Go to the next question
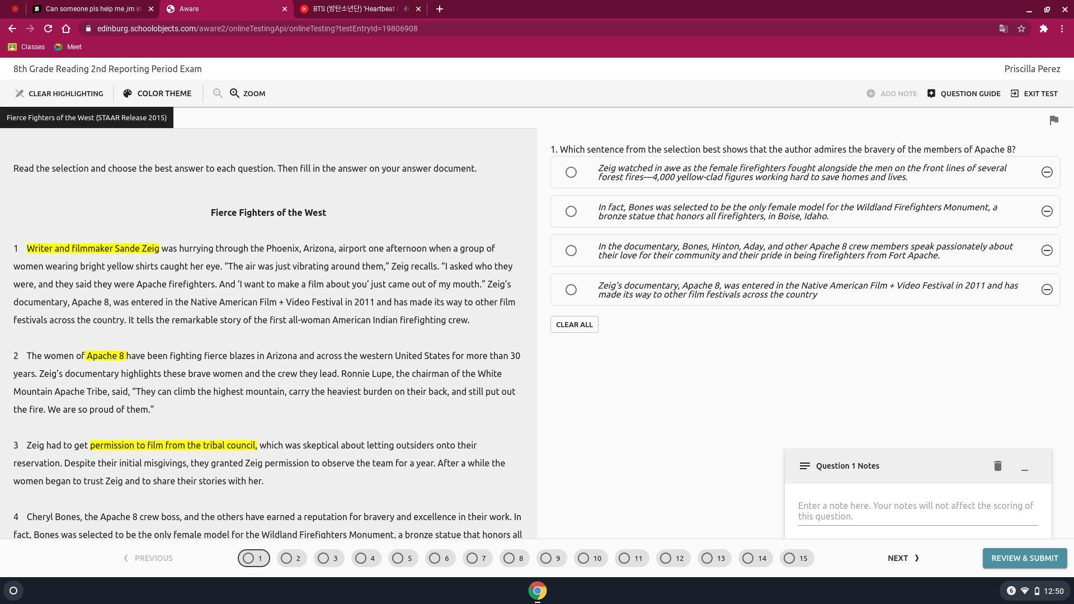Image resolution: width=1074 pixels, height=604 pixels. [903, 558]
